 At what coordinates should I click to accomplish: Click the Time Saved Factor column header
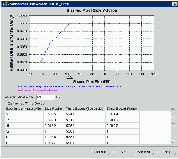coord(123,109)
